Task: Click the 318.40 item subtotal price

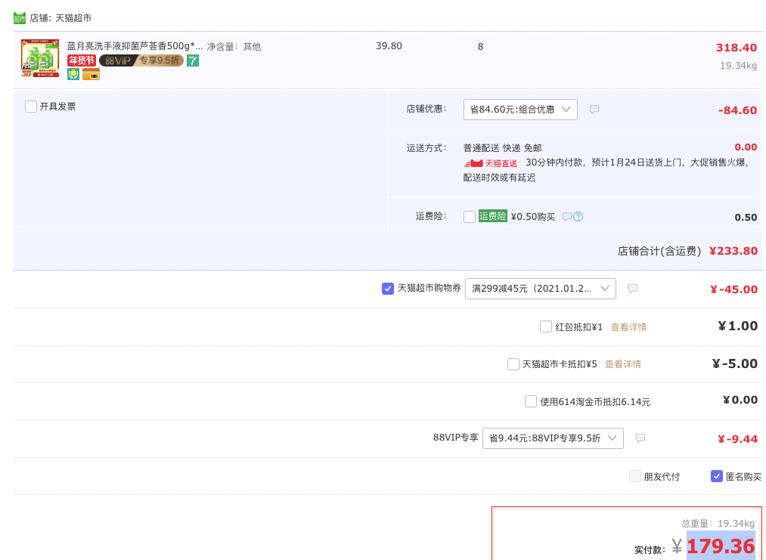Action: pos(737,48)
